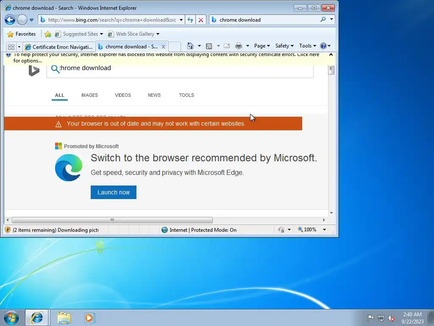Click Add to Favorites Bar star icon

point(47,34)
